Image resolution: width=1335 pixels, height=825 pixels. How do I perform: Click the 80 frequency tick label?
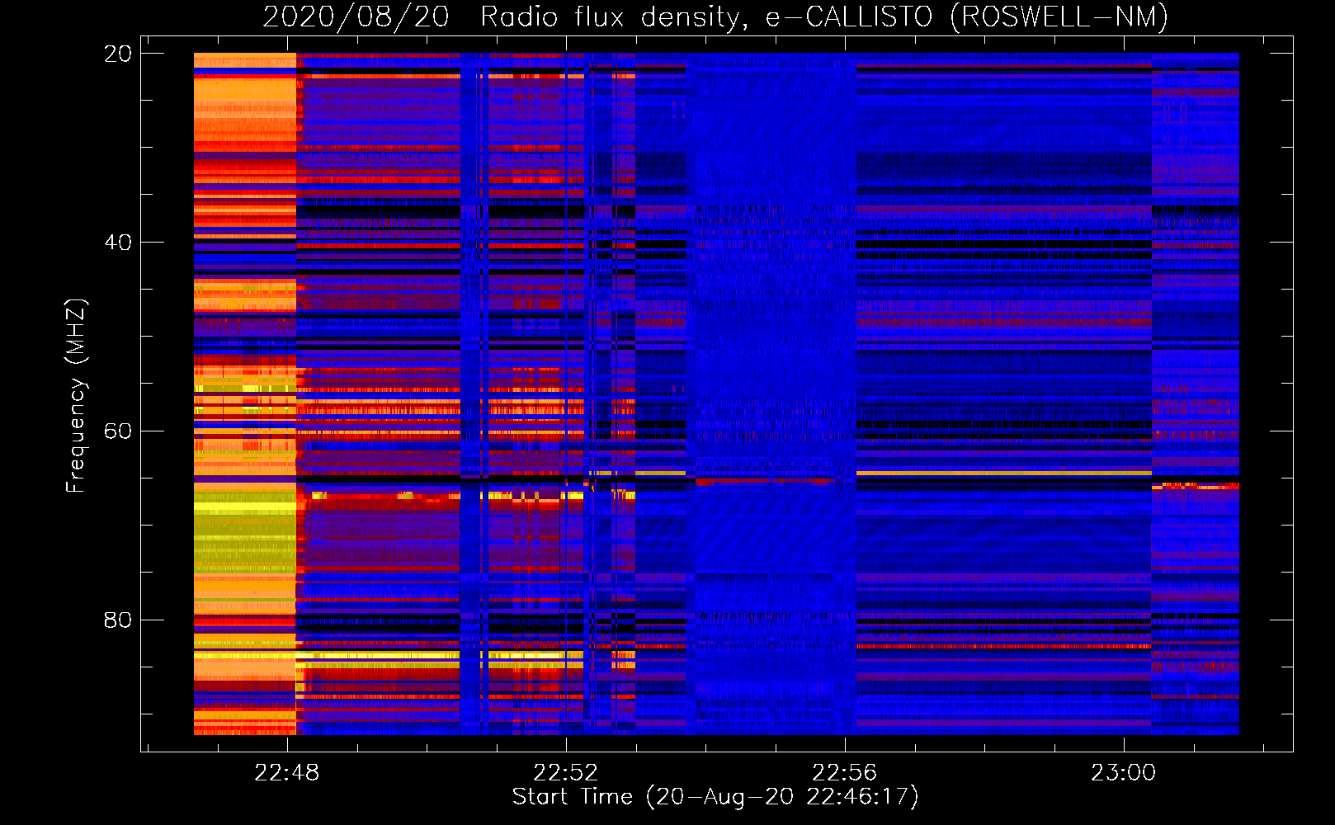pos(117,620)
